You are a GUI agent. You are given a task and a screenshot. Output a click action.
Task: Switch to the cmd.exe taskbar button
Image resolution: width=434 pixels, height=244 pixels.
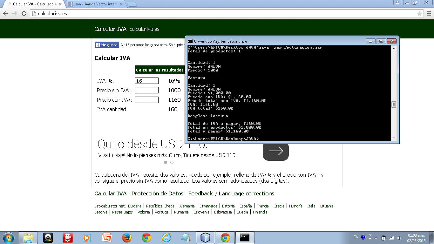coord(245,238)
